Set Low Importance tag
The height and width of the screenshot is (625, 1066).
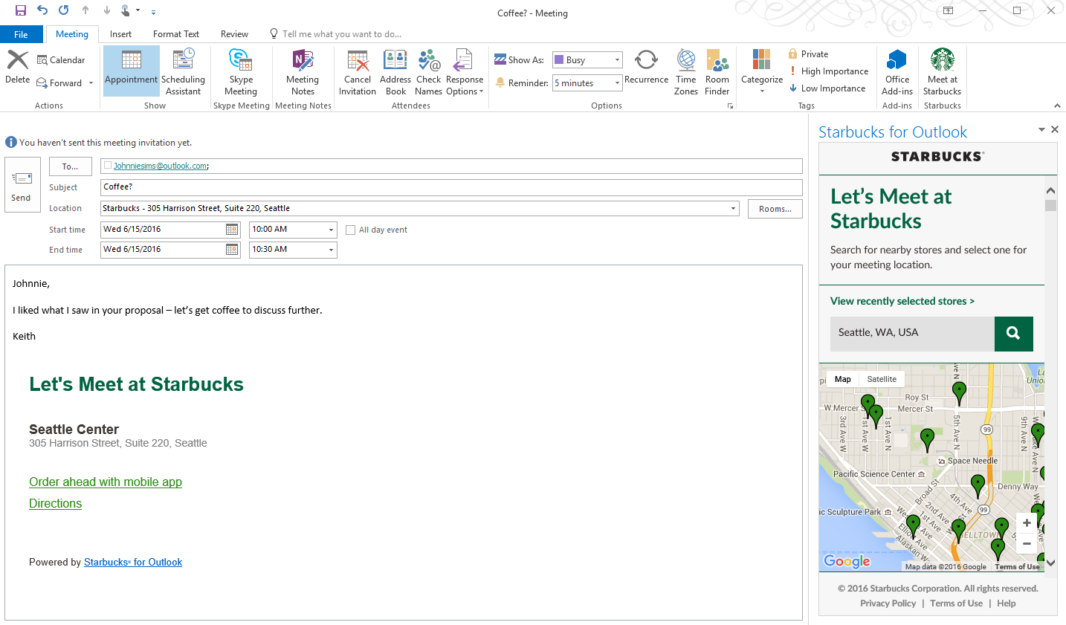(x=827, y=88)
